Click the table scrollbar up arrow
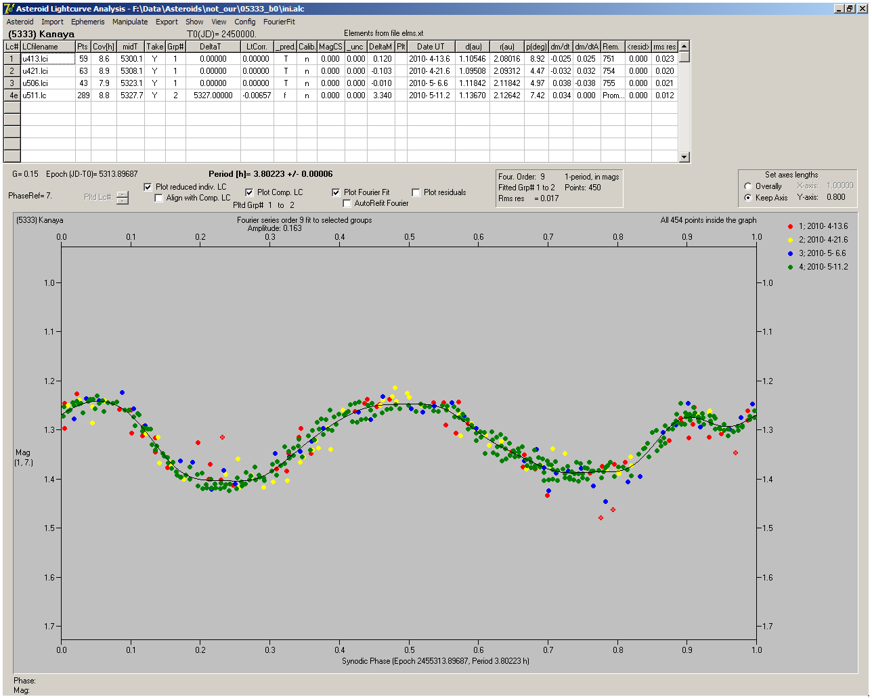 (x=684, y=46)
